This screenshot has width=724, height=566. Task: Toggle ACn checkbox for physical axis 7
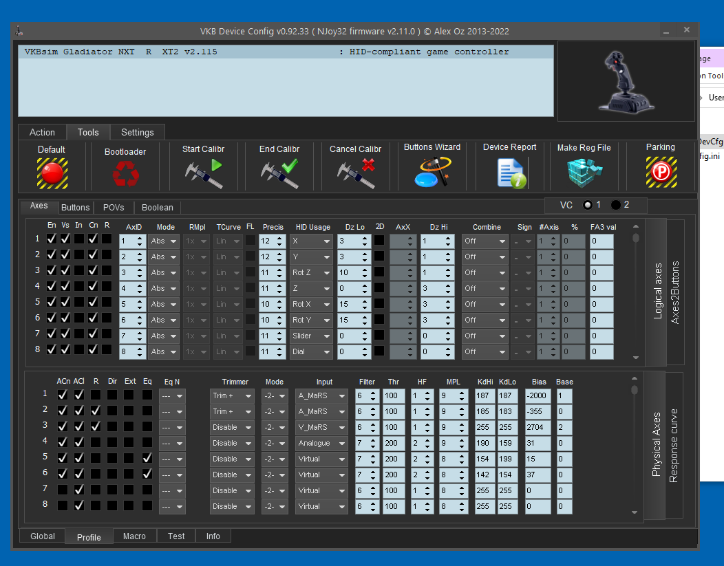point(63,490)
